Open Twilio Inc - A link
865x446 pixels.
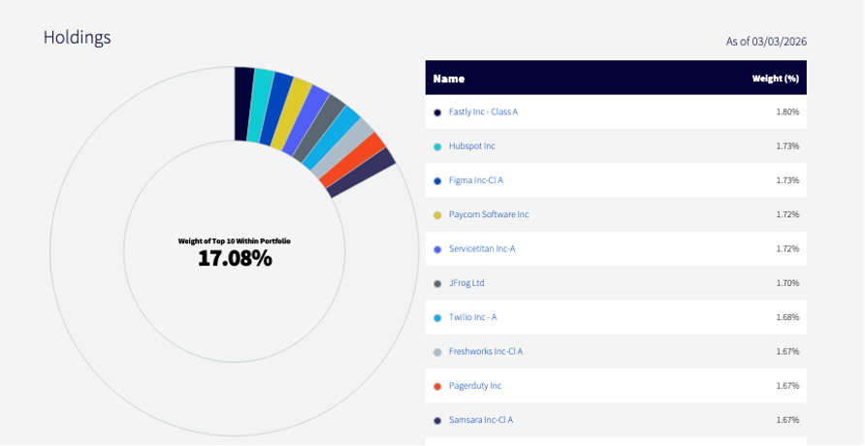[x=474, y=317]
